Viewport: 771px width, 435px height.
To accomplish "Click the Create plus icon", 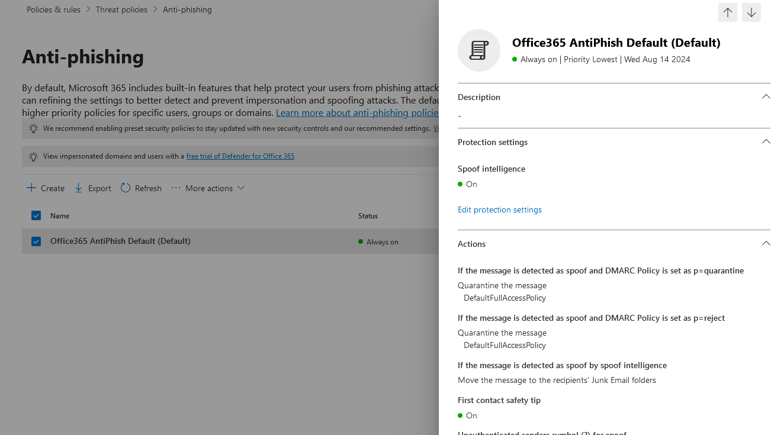I will 31,188.
